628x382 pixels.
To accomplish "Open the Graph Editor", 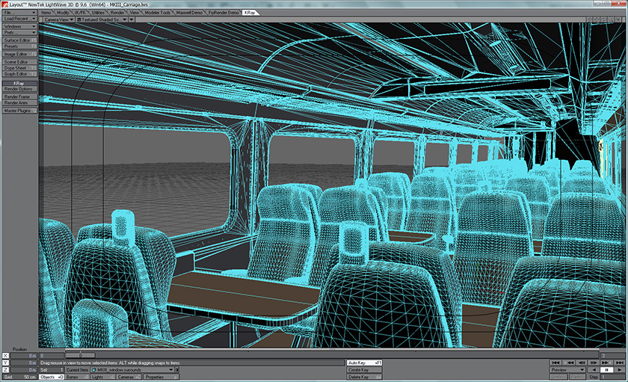I will [x=19, y=74].
